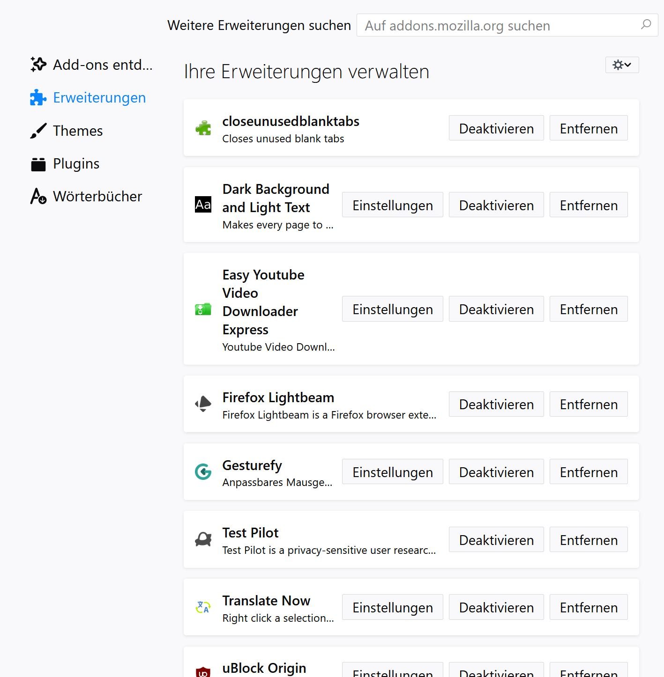
Task: Click the closeunusedblanktabs puzzle icon
Action: pyautogui.click(x=203, y=128)
